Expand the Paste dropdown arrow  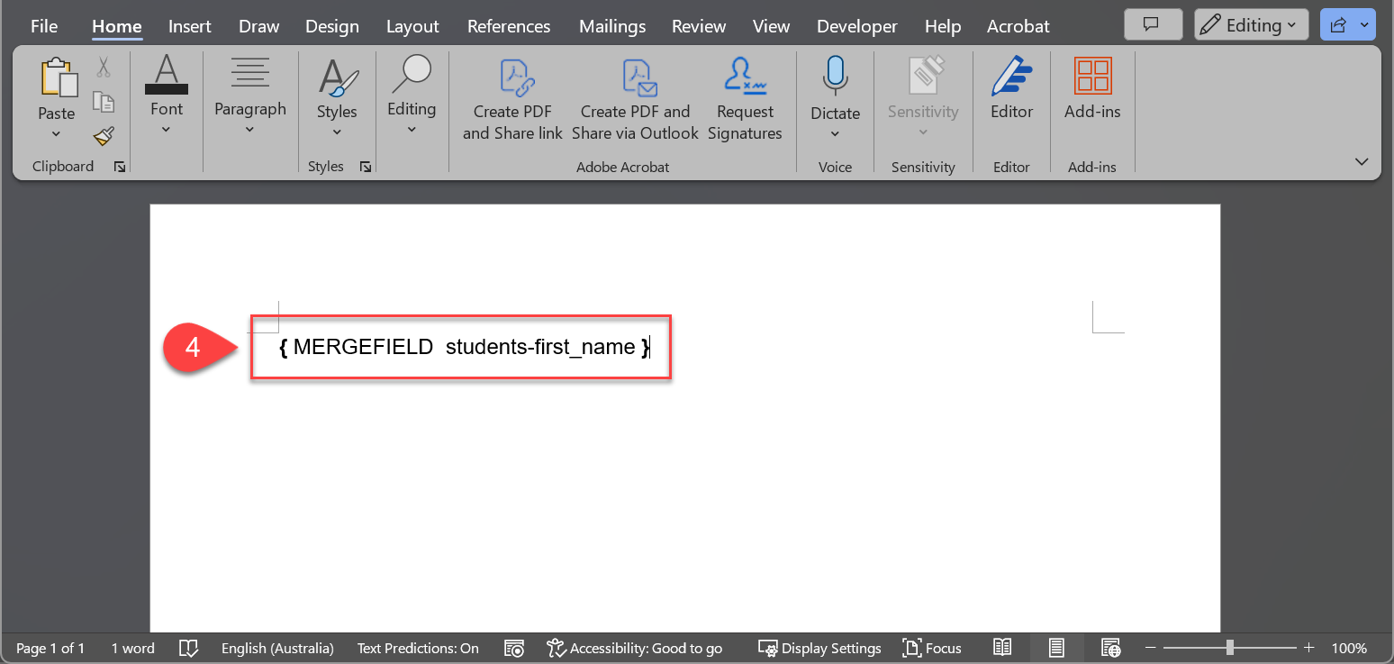pyautogui.click(x=56, y=134)
